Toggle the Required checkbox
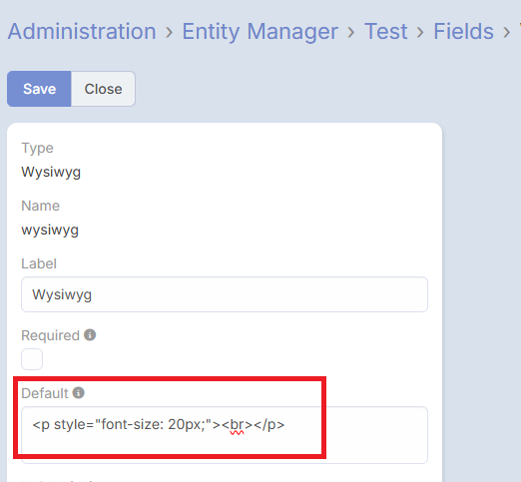 [x=32, y=359]
